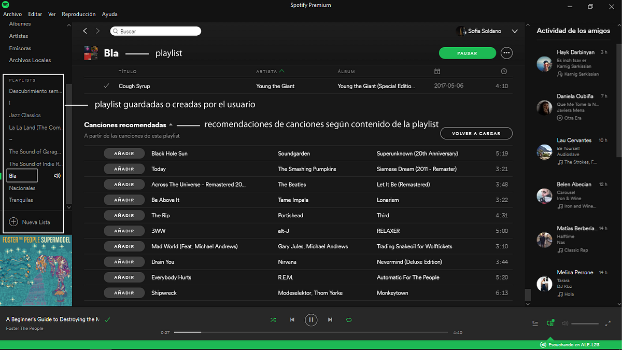Open Belen Abecian's friend avatar

click(544, 196)
